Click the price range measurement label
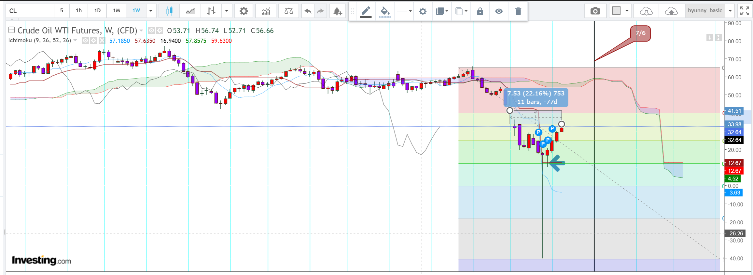Image resolution: width=753 pixels, height=275 pixels. click(x=536, y=97)
